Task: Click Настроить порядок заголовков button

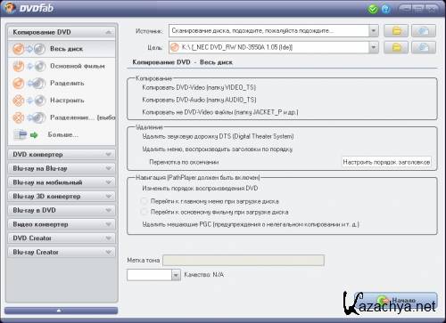Action: [386, 162]
